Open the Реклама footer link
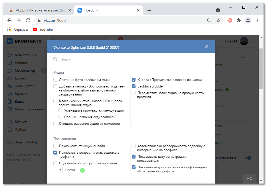 click(x=13, y=160)
